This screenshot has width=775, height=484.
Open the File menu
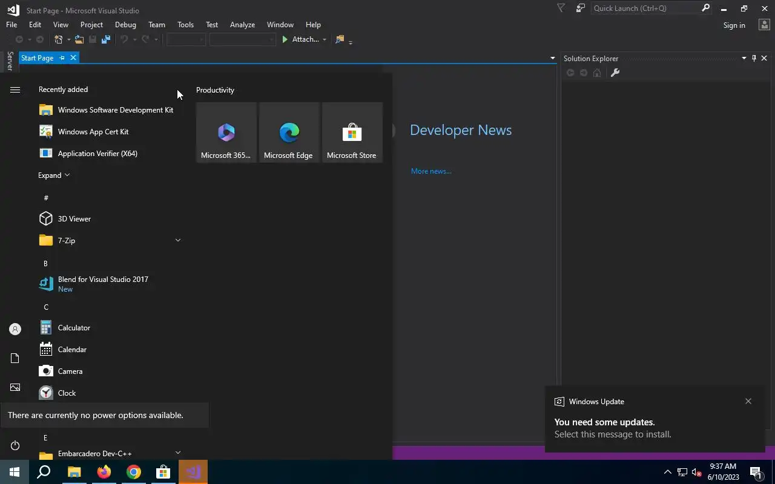[x=12, y=25]
